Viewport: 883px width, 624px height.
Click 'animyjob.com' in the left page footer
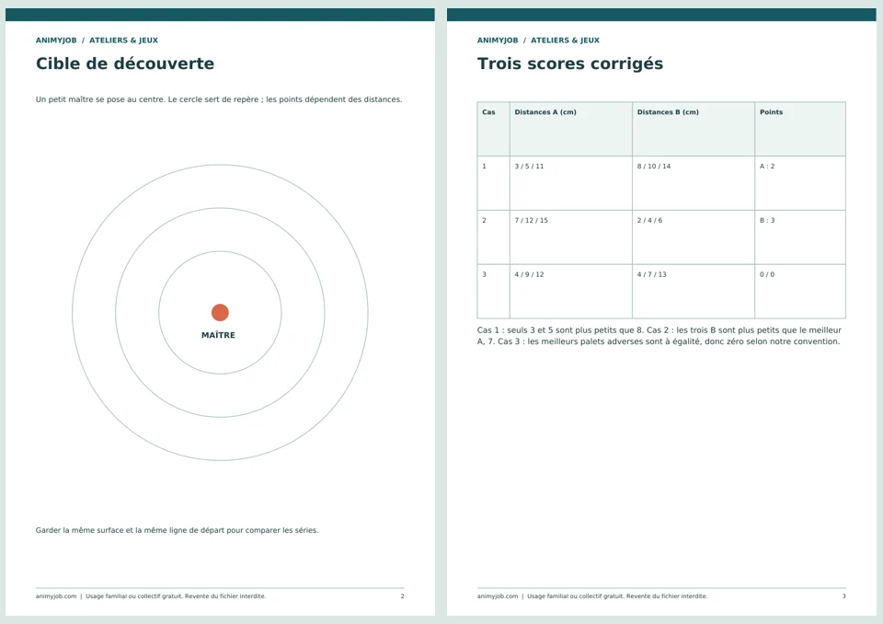[x=56, y=596]
